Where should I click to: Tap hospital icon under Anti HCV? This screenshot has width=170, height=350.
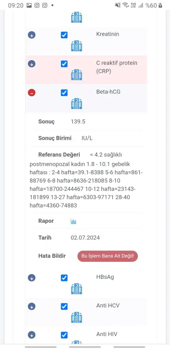click(x=77, y=318)
